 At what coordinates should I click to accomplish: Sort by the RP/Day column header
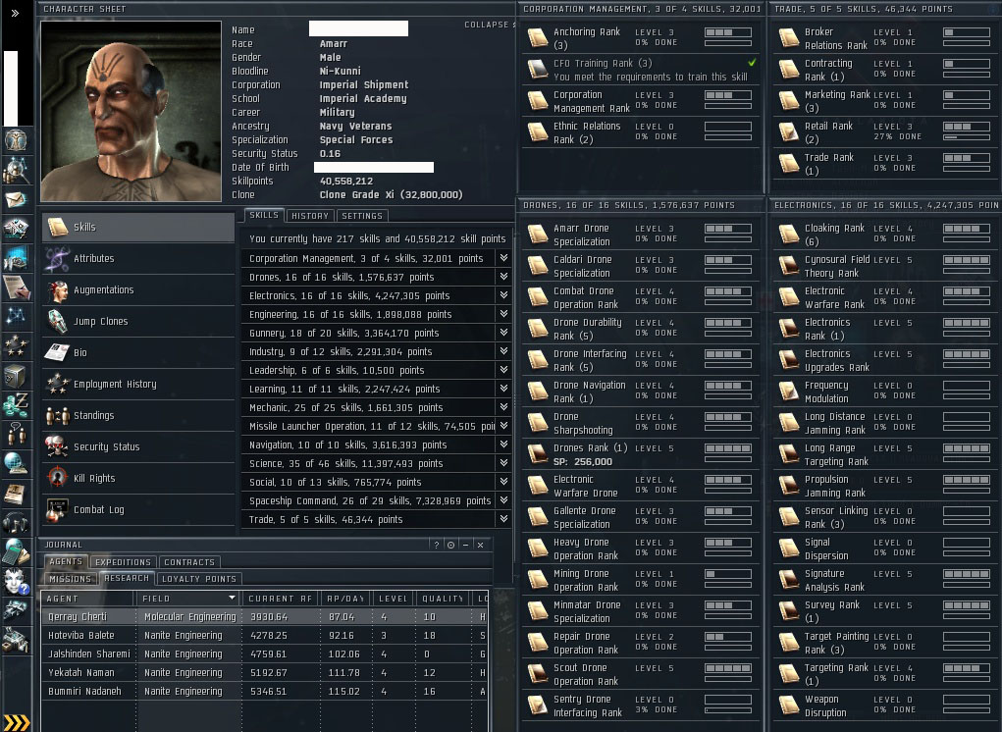coord(347,599)
